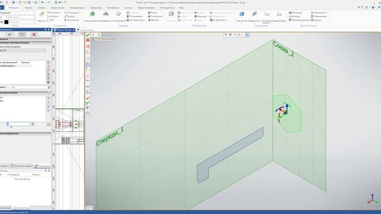Open the Параметры ribbon tab
This screenshot has height=214, width=381.
(96, 8)
